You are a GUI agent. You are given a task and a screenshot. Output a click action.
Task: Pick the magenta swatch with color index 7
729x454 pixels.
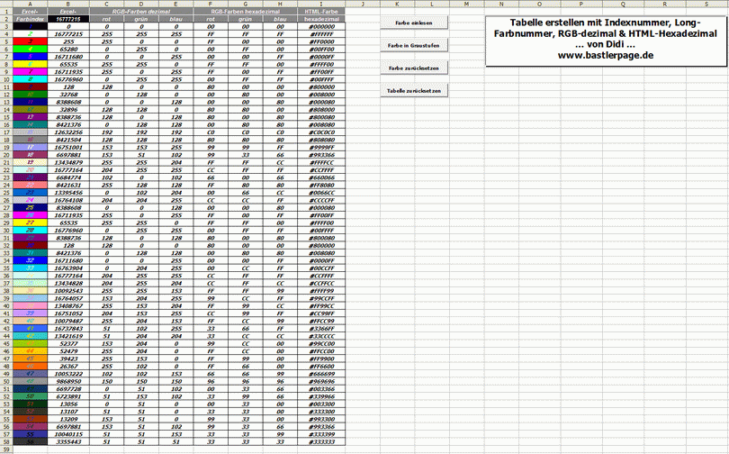coord(31,72)
